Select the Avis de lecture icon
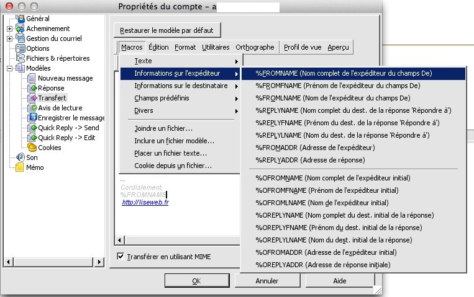The width and height of the screenshot is (474, 297). click(32, 108)
